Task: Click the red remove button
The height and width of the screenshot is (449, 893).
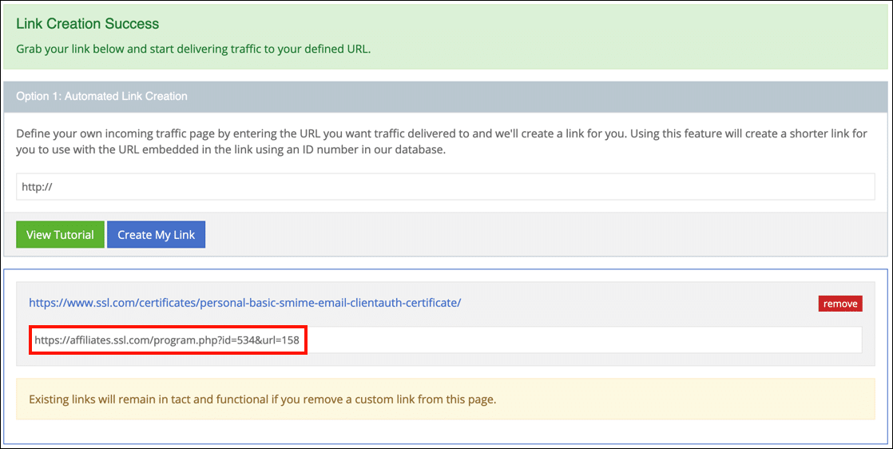Action: coord(839,304)
